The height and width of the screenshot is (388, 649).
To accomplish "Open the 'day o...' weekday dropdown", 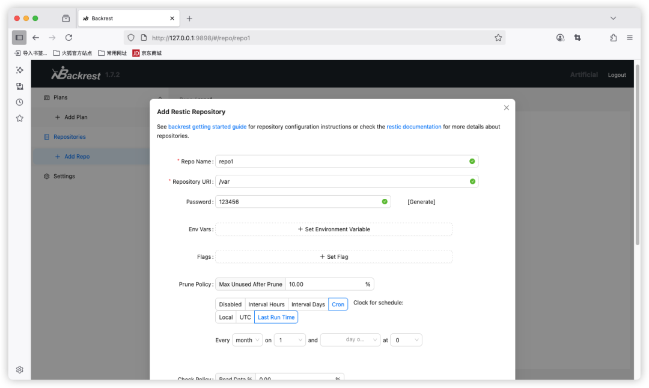I will 350,340.
